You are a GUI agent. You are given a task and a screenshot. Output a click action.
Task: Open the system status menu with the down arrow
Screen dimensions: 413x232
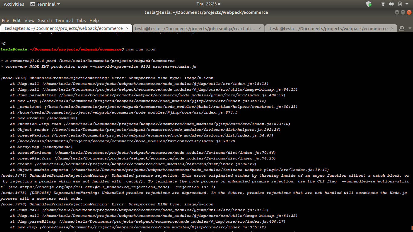point(407,4)
